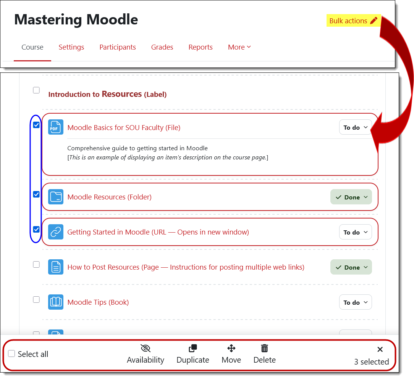Click the book icon for Moodle Tips

56,302
